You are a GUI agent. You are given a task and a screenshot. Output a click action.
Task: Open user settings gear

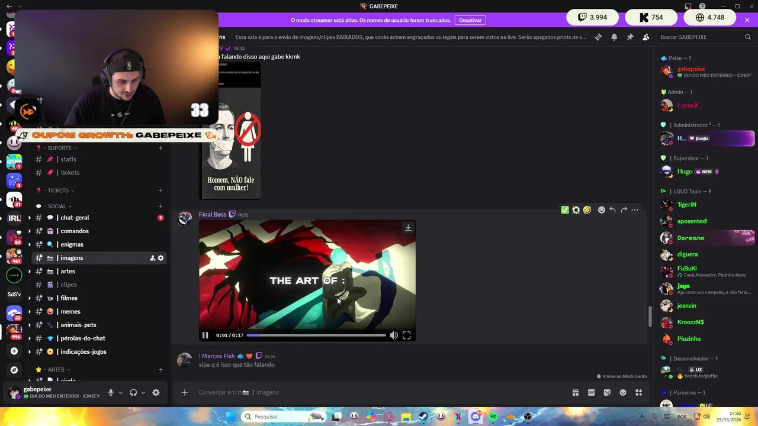156,393
